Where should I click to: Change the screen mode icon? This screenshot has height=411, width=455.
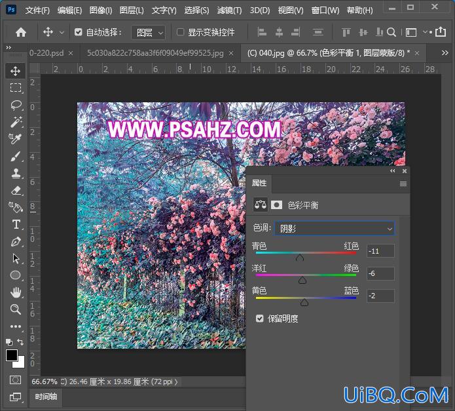click(15, 397)
